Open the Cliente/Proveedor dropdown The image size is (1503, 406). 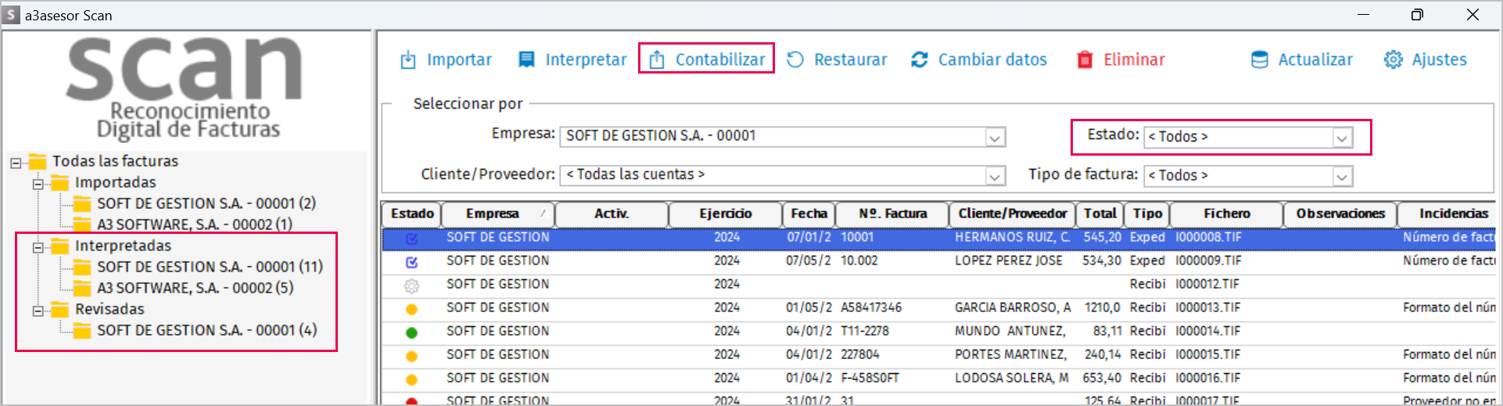(994, 176)
